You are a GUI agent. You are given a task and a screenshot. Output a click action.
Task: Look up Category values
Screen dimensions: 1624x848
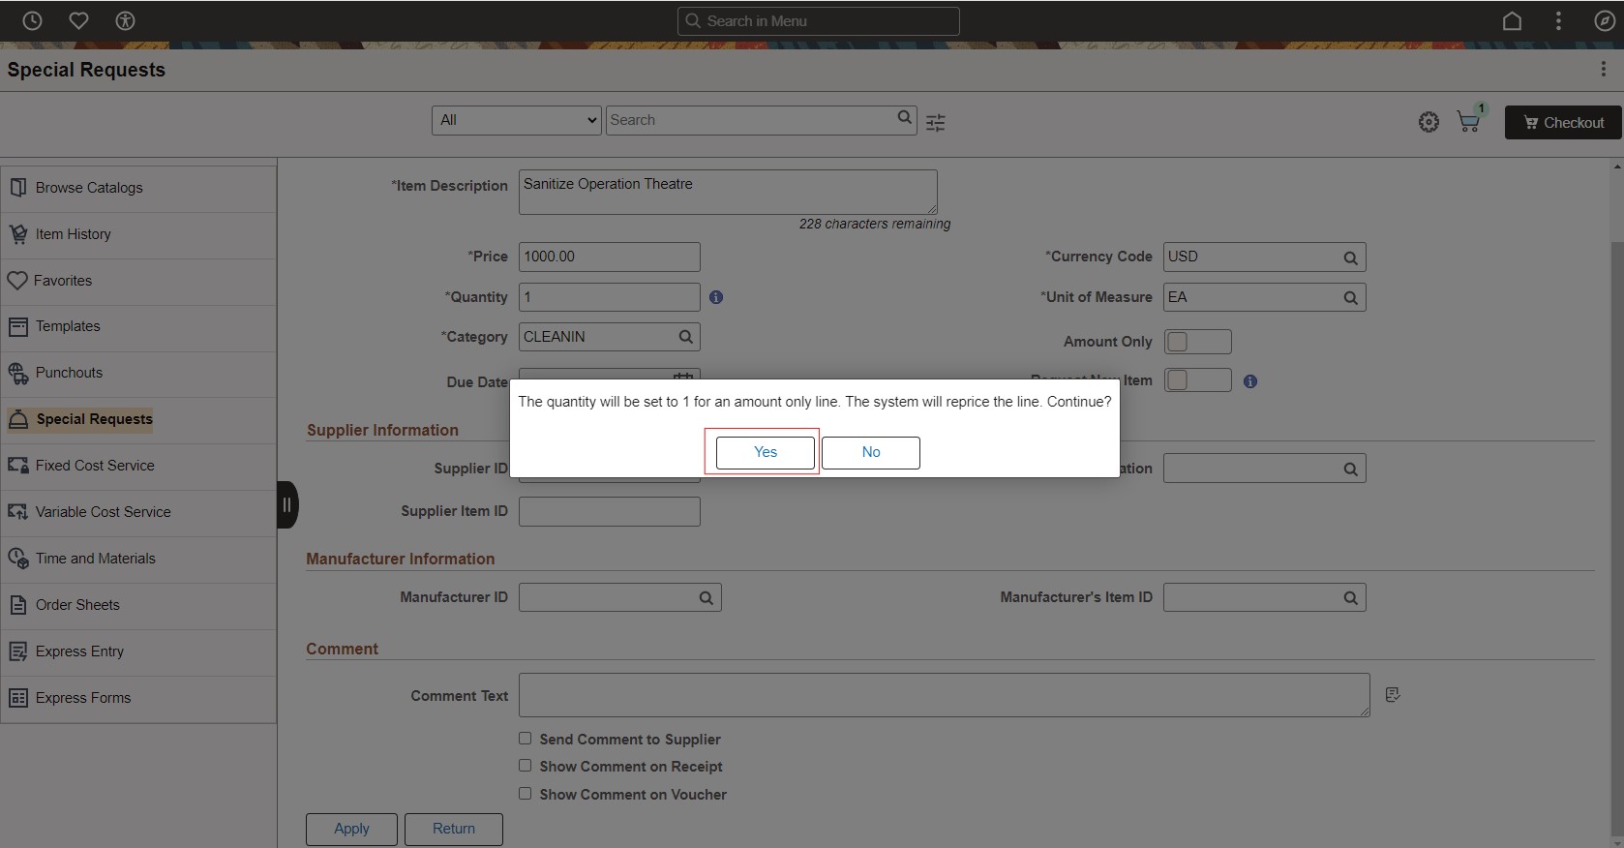(x=685, y=337)
